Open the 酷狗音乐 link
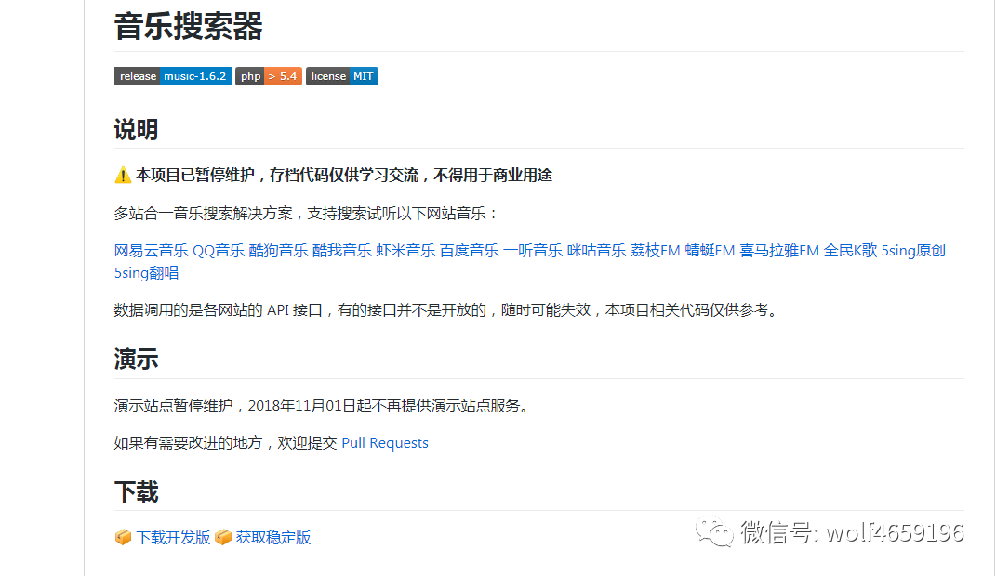 (x=278, y=251)
